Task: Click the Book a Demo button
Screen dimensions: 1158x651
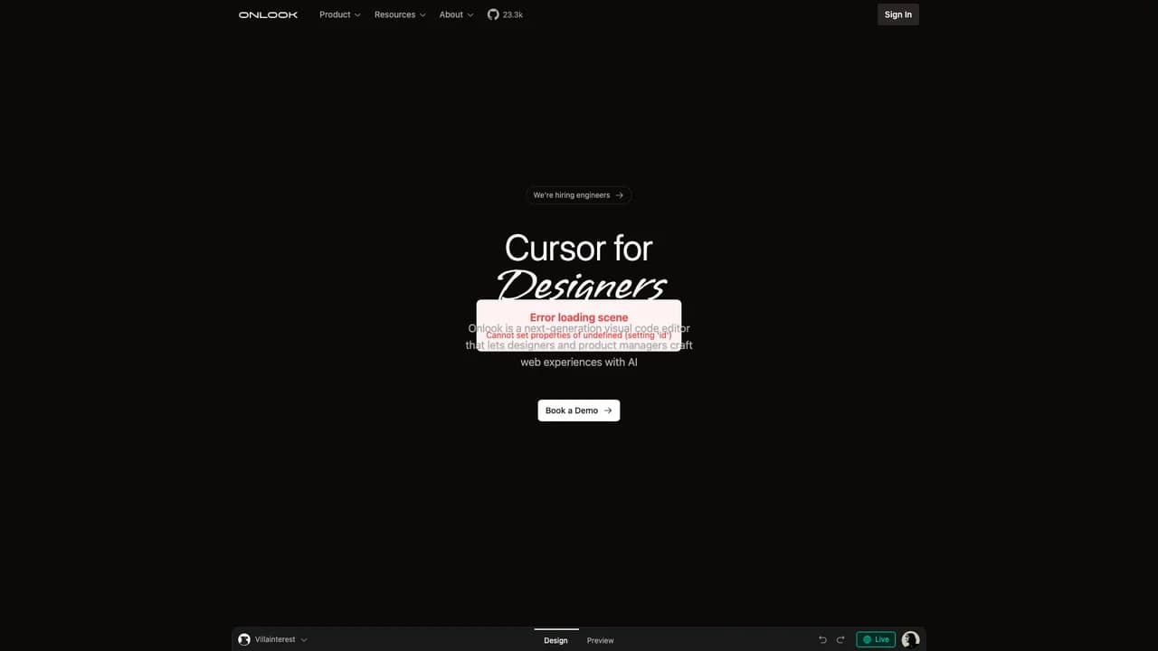Action: point(579,410)
